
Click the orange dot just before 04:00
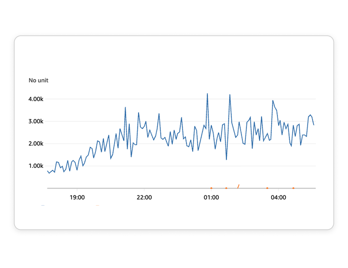pyautogui.click(x=267, y=188)
